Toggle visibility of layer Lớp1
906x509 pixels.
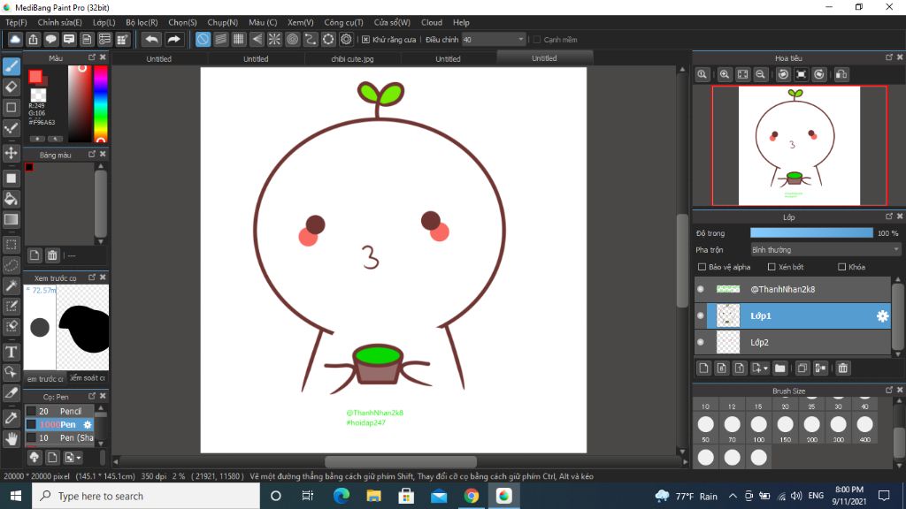pyautogui.click(x=701, y=315)
